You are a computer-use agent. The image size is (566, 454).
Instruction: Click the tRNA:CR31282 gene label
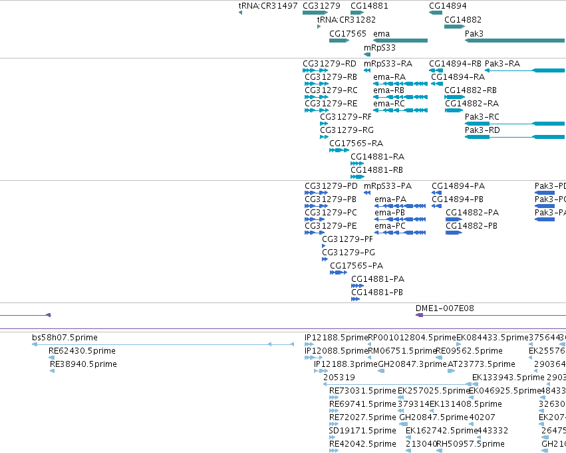(x=346, y=19)
